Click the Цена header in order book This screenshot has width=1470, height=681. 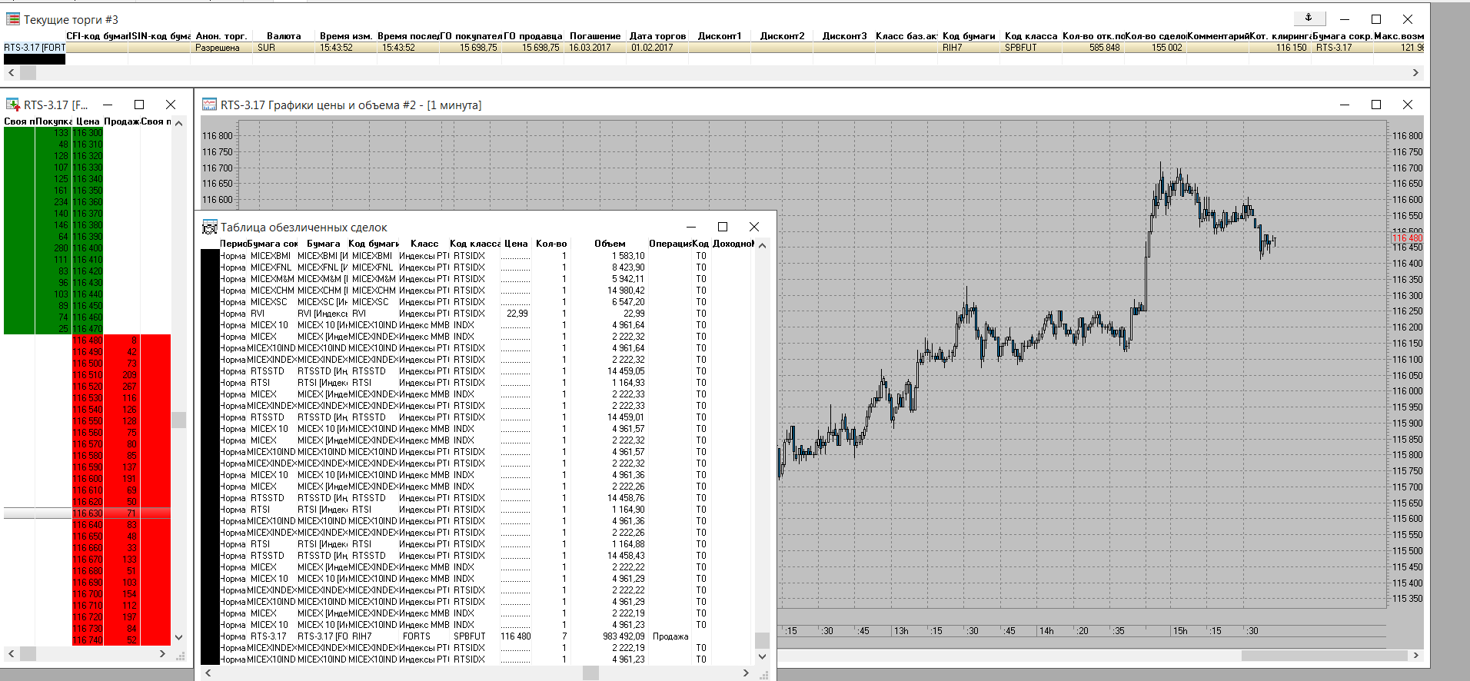(88, 121)
